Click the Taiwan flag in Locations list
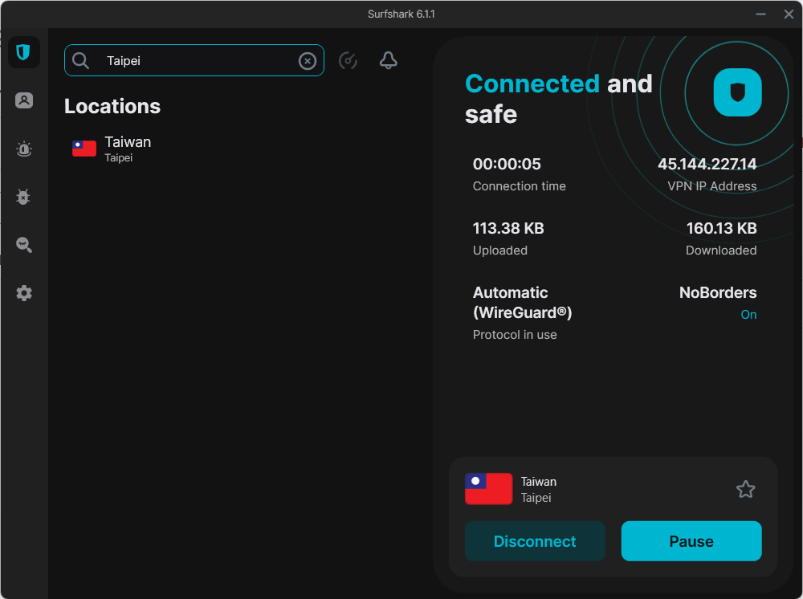803x599 pixels. [x=84, y=149]
